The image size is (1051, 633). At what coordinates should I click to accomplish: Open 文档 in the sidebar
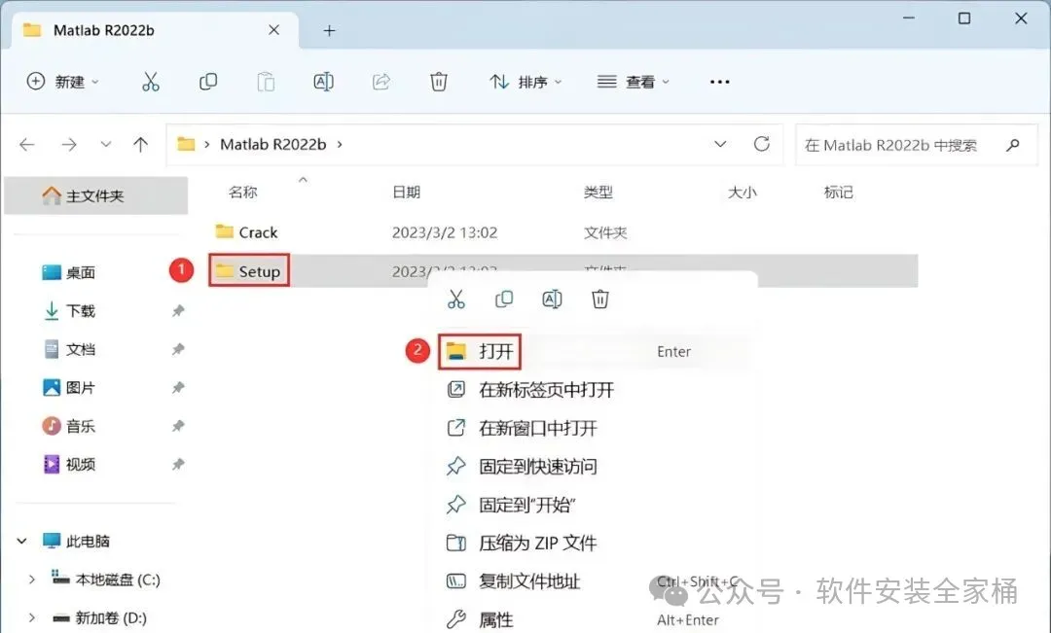pos(69,349)
